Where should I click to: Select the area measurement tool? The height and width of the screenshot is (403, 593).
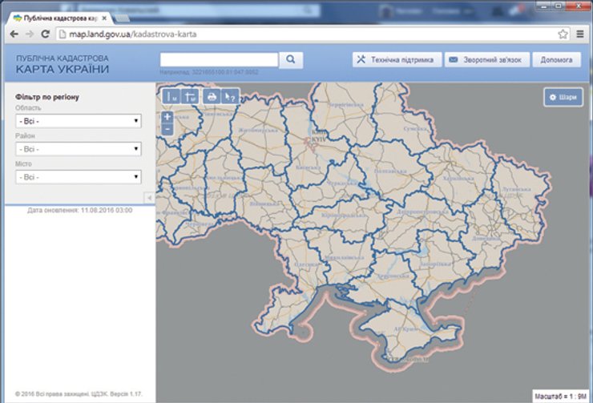point(191,97)
